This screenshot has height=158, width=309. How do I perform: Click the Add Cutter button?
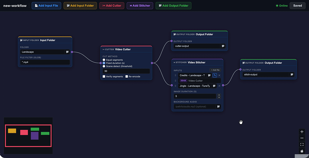[112, 5]
